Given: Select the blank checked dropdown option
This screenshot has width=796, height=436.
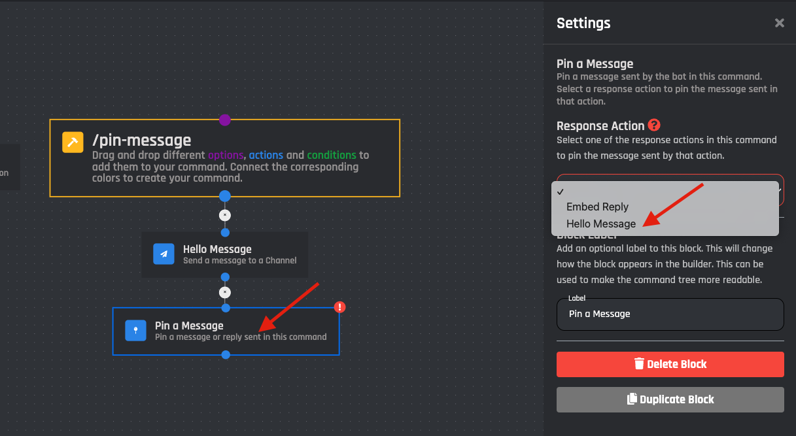Looking at the screenshot, I should 664,190.
